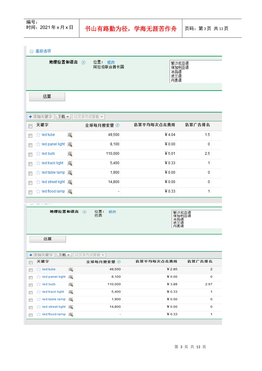The width and height of the screenshot is (262, 371).
Task: Open 以文本方式查看 dropdown above UAE table
Action: (89, 117)
